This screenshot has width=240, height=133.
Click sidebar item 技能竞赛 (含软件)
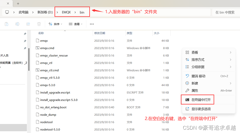point(14,63)
